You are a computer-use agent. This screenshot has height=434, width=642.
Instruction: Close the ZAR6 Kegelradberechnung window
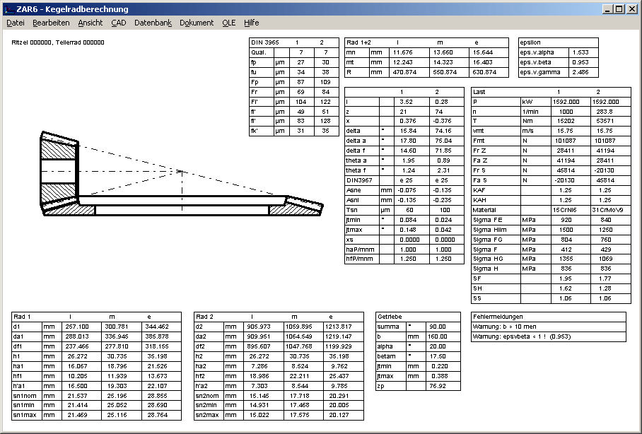631,9
